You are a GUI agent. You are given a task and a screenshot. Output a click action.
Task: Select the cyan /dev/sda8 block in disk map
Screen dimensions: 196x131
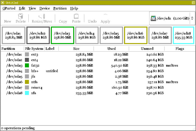click(x=183, y=35)
